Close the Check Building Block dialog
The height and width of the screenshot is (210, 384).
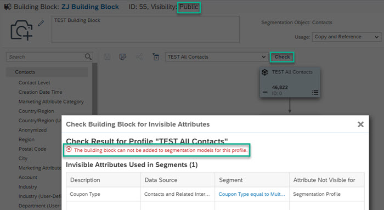coord(360,124)
